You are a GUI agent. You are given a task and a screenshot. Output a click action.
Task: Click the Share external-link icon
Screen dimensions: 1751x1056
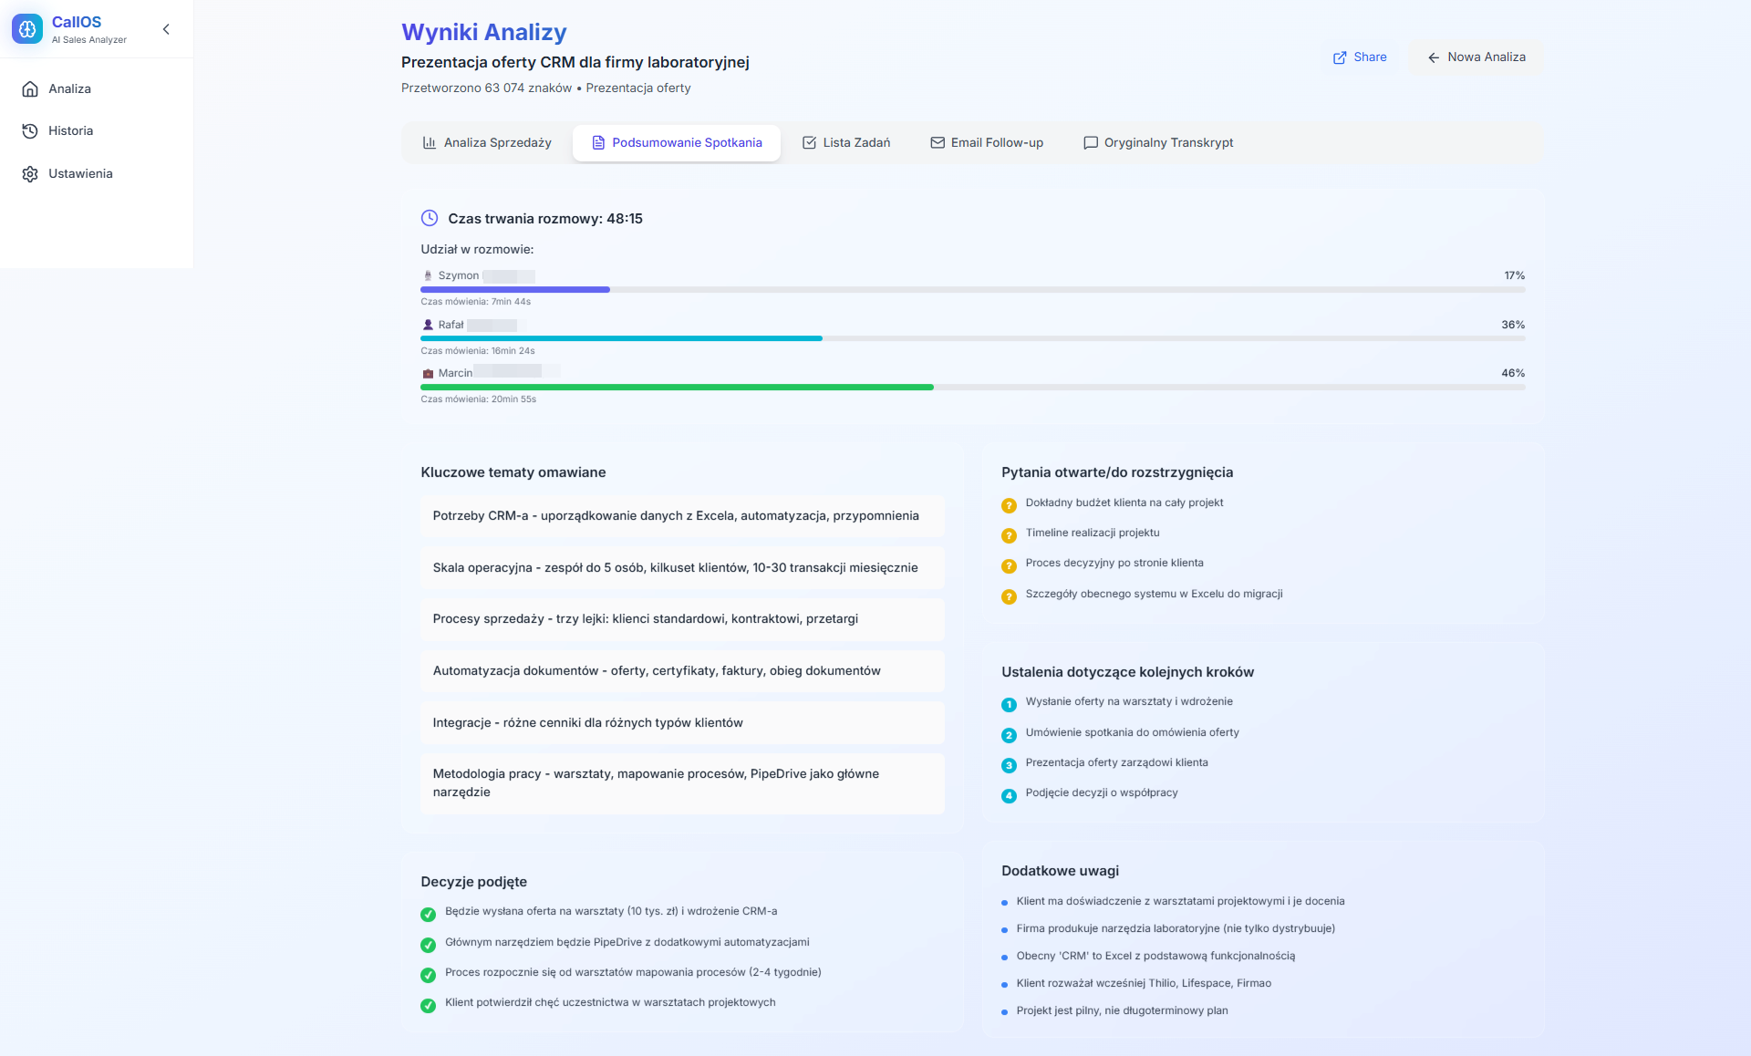[1340, 57]
